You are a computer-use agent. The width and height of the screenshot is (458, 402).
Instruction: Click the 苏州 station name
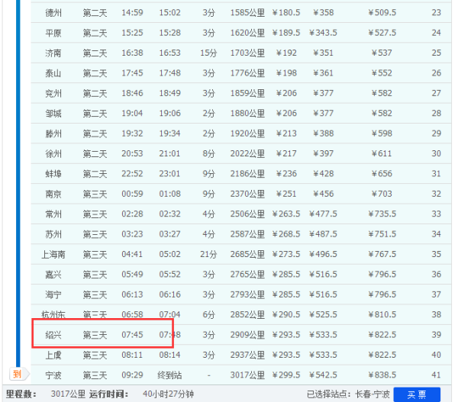pos(53,234)
